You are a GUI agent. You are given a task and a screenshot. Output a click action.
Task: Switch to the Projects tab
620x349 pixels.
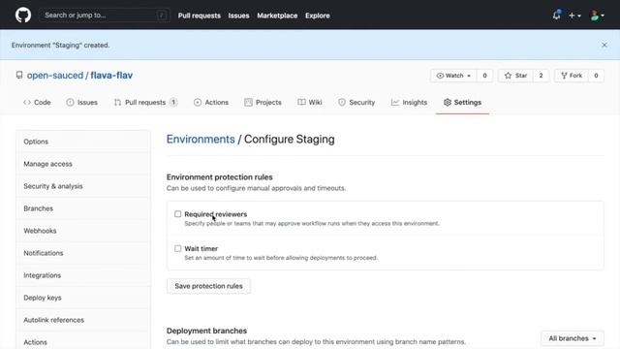click(263, 102)
